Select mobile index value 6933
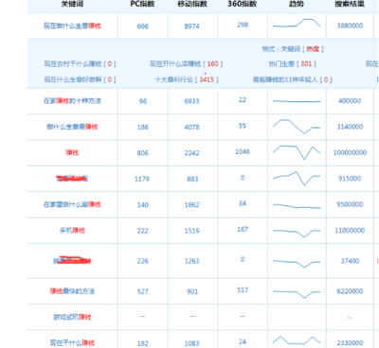The width and height of the screenshot is (379, 348). coord(192,101)
